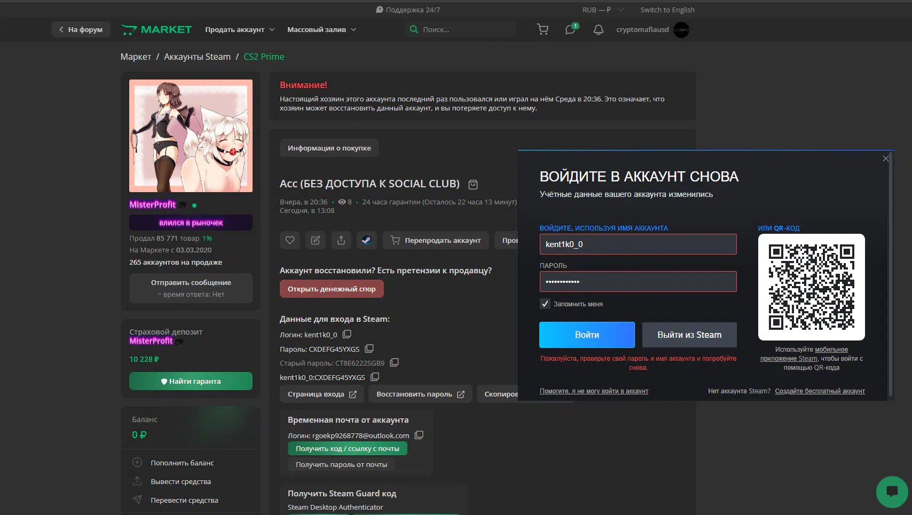Viewport: 912px width, 515px height.
Task: Expand the Продать аккаунт dropdown
Action: 240,30
